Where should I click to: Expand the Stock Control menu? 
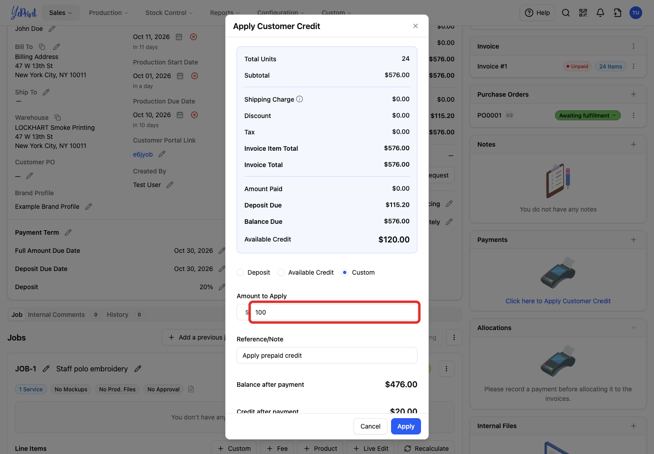pos(169,13)
